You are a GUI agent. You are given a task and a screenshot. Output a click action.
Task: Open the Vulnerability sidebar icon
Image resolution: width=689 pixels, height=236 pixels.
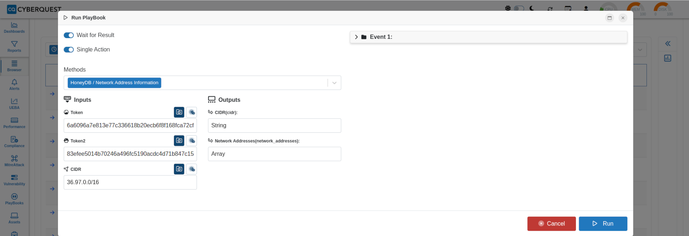(14, 180)
